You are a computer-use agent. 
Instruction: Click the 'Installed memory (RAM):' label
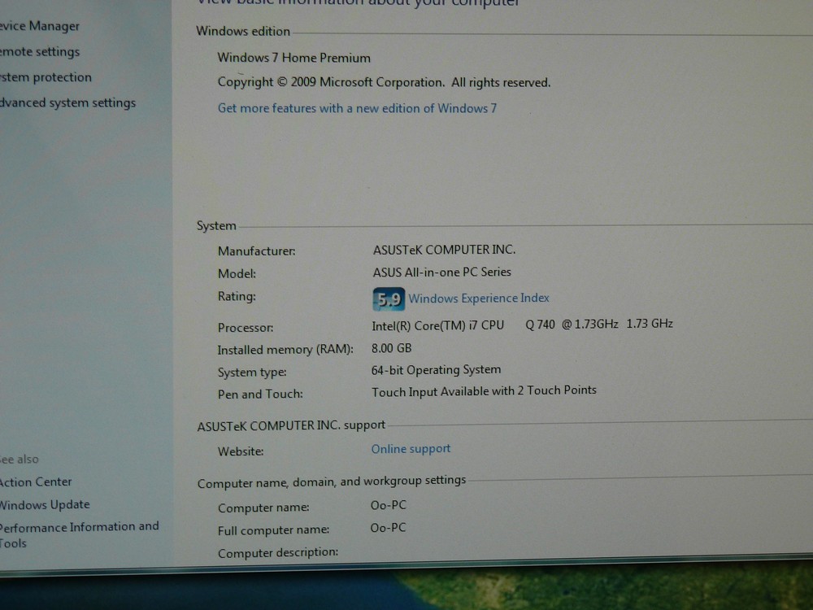coord(285,350)
